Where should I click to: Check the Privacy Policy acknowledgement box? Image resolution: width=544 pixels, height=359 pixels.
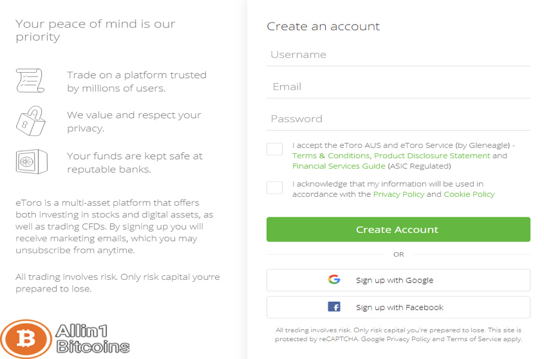(x=274, y=188)
